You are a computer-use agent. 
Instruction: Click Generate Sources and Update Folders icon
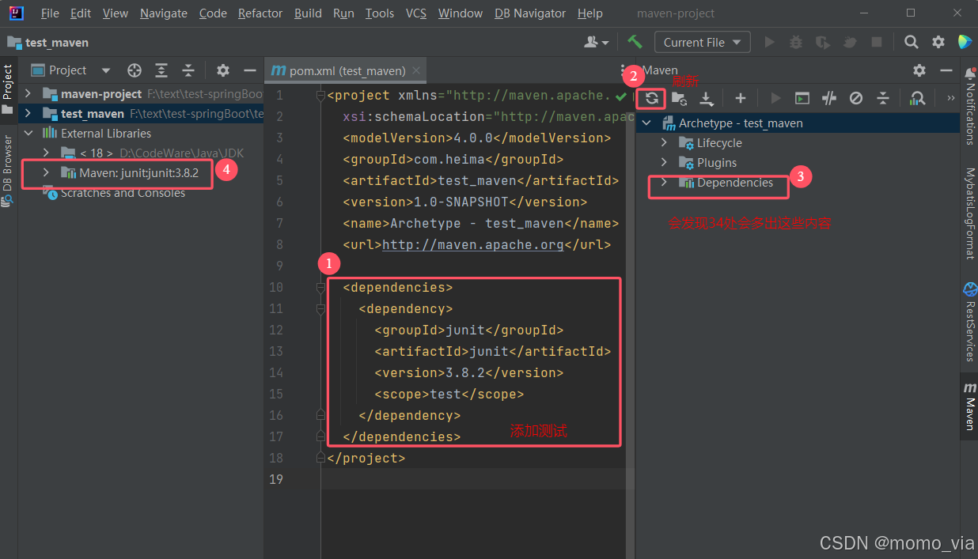(x=679, y=98)
